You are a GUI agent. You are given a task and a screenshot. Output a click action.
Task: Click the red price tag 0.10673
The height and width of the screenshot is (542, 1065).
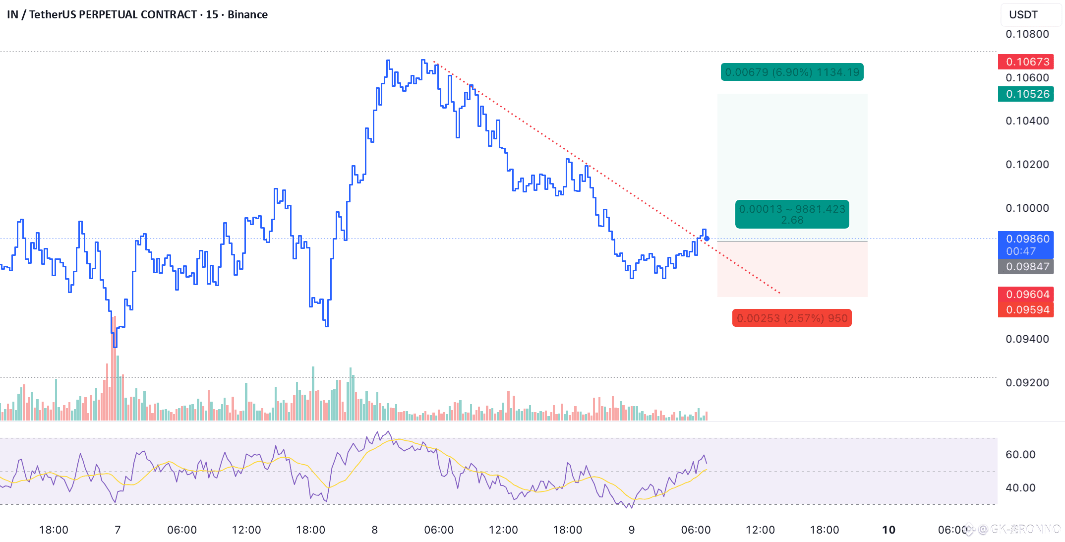click(1025, 62)
